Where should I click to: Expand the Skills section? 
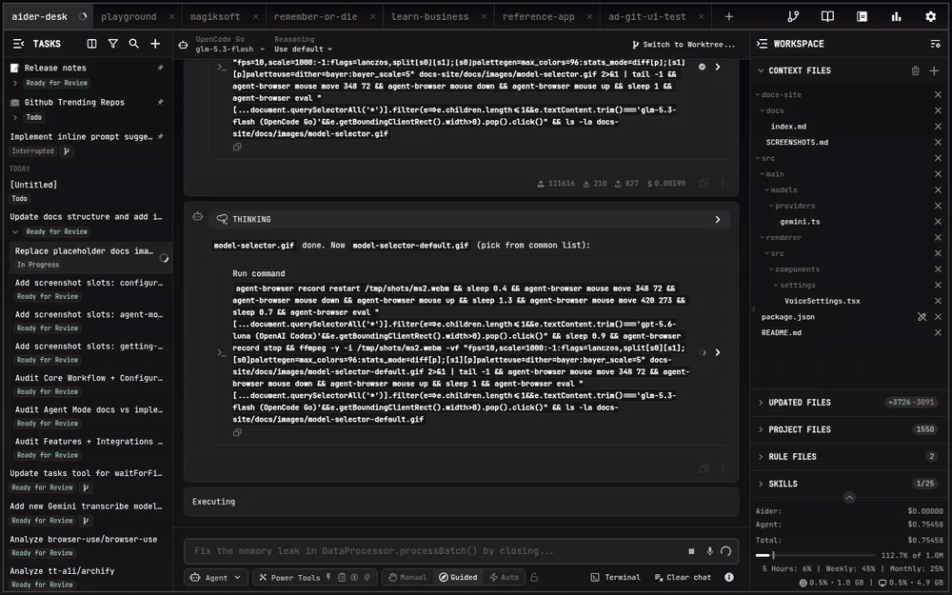tap(847, 484)
